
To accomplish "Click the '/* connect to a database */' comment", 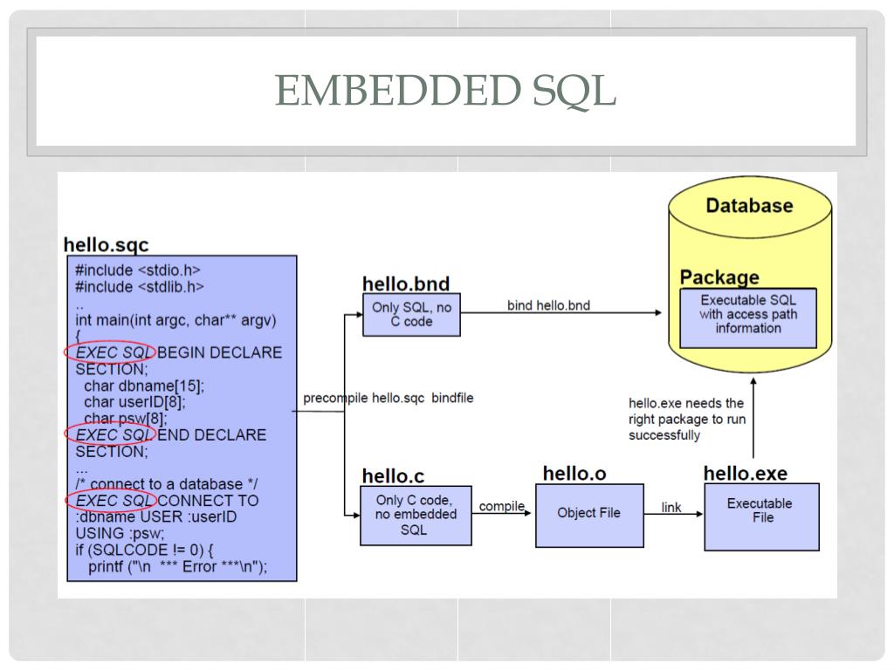I will pos(167,484).
